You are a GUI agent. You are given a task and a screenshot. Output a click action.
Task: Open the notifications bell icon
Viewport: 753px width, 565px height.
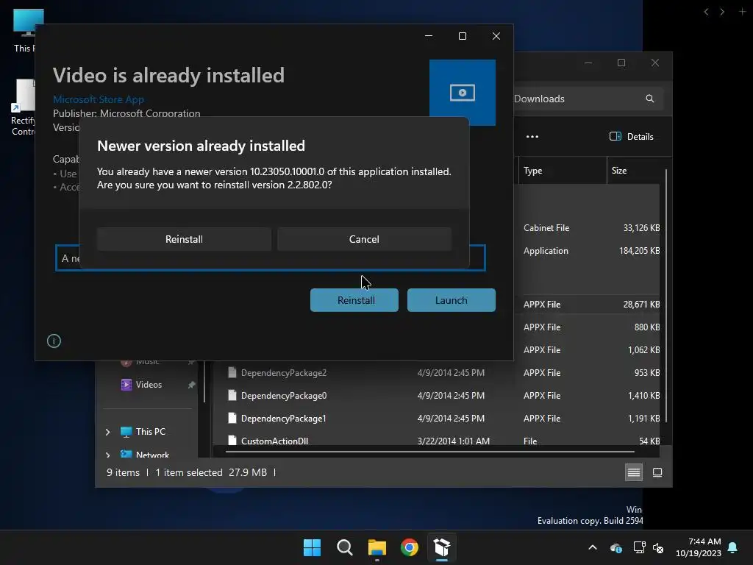pos(733,547)
